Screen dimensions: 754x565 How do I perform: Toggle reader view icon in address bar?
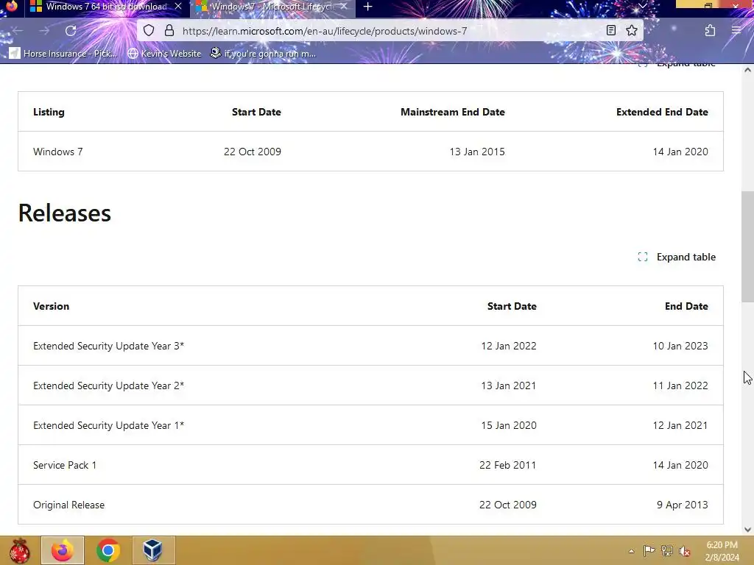(x=610, y=31)
